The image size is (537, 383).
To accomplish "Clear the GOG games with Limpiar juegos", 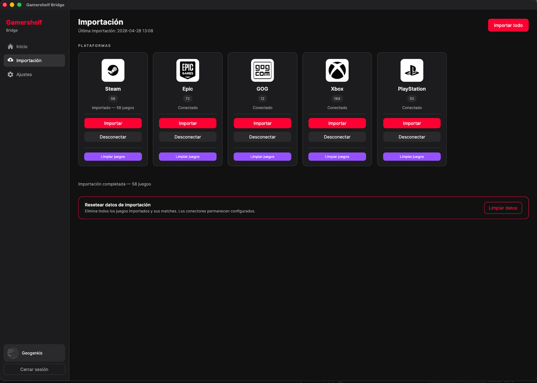I will click(x=263, y=156).
